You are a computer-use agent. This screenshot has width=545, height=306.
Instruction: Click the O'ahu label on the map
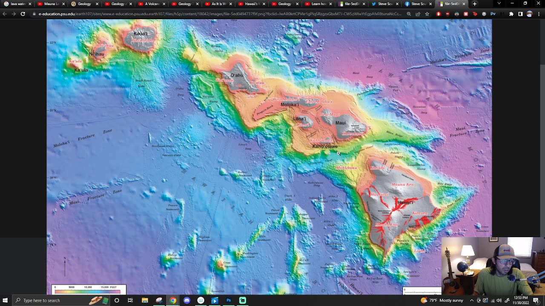pos(237,75)
